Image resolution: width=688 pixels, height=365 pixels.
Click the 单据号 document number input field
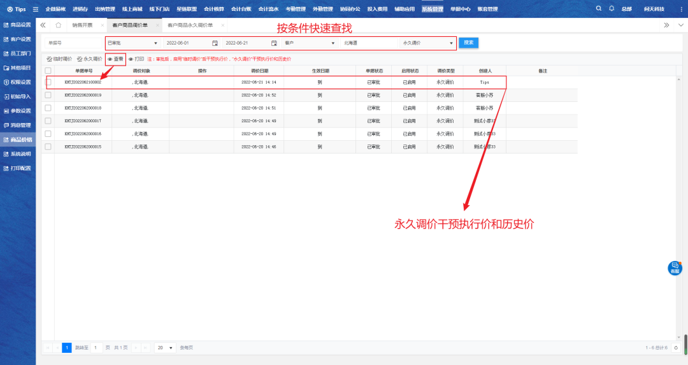point(71,43)
